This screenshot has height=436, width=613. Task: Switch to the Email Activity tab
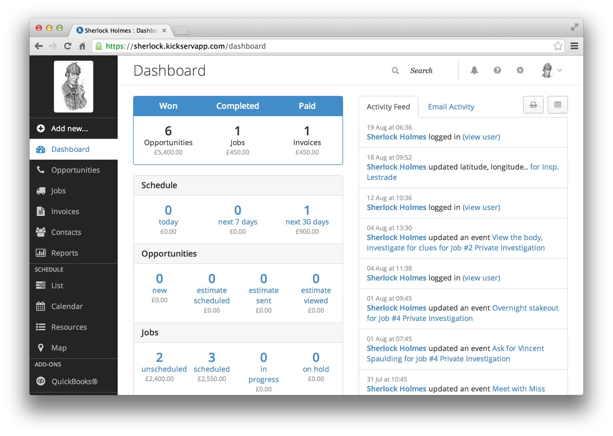tap(451, 107)
